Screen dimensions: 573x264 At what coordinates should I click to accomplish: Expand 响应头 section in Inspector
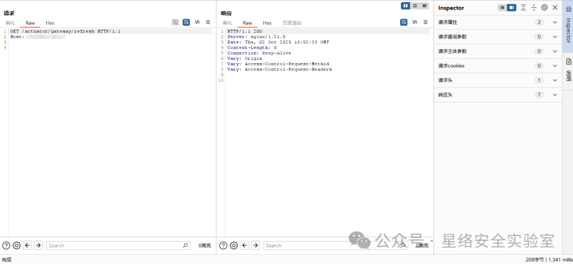[498, 95]
